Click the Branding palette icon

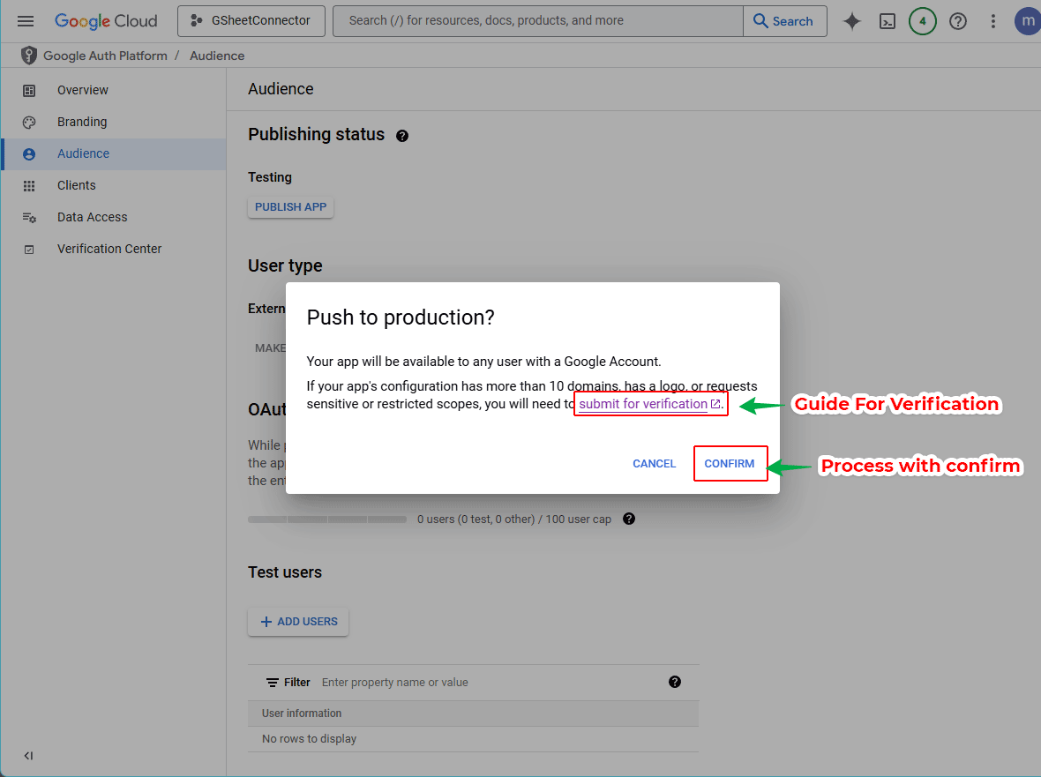pos(29,123)
